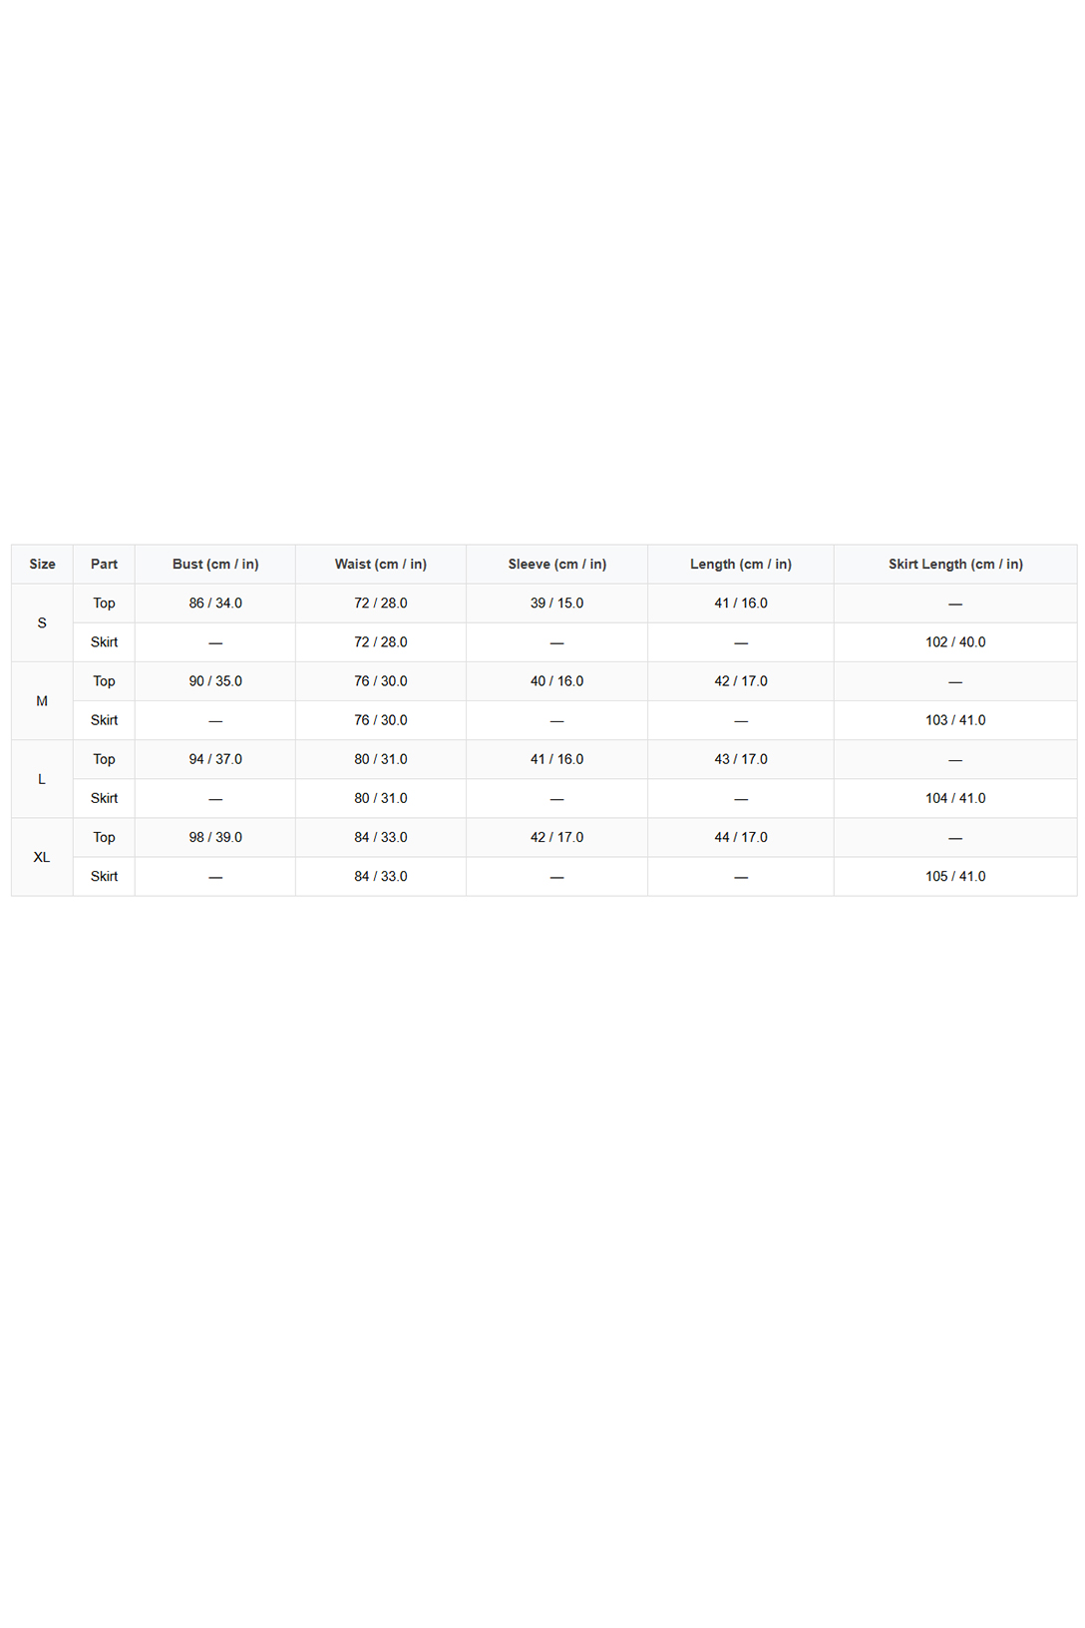Select the size L row label
This screenshot has height=1628, width=1085.
pos(42,779)
